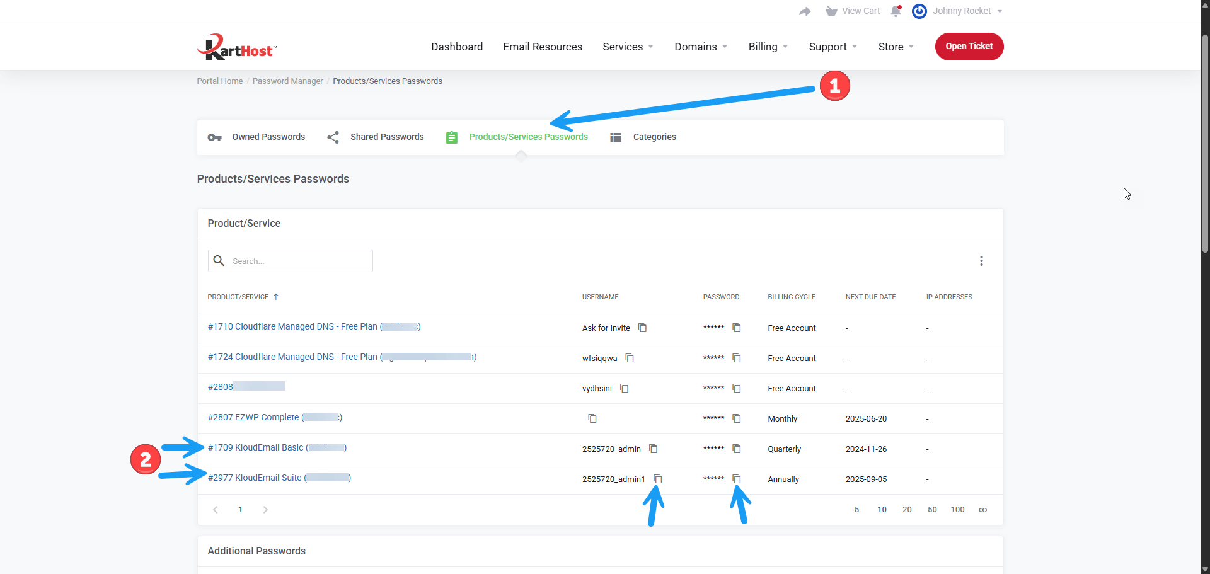
Task: Show 5 entries per page
Action: pyautogui.click(x=856, y=510)
